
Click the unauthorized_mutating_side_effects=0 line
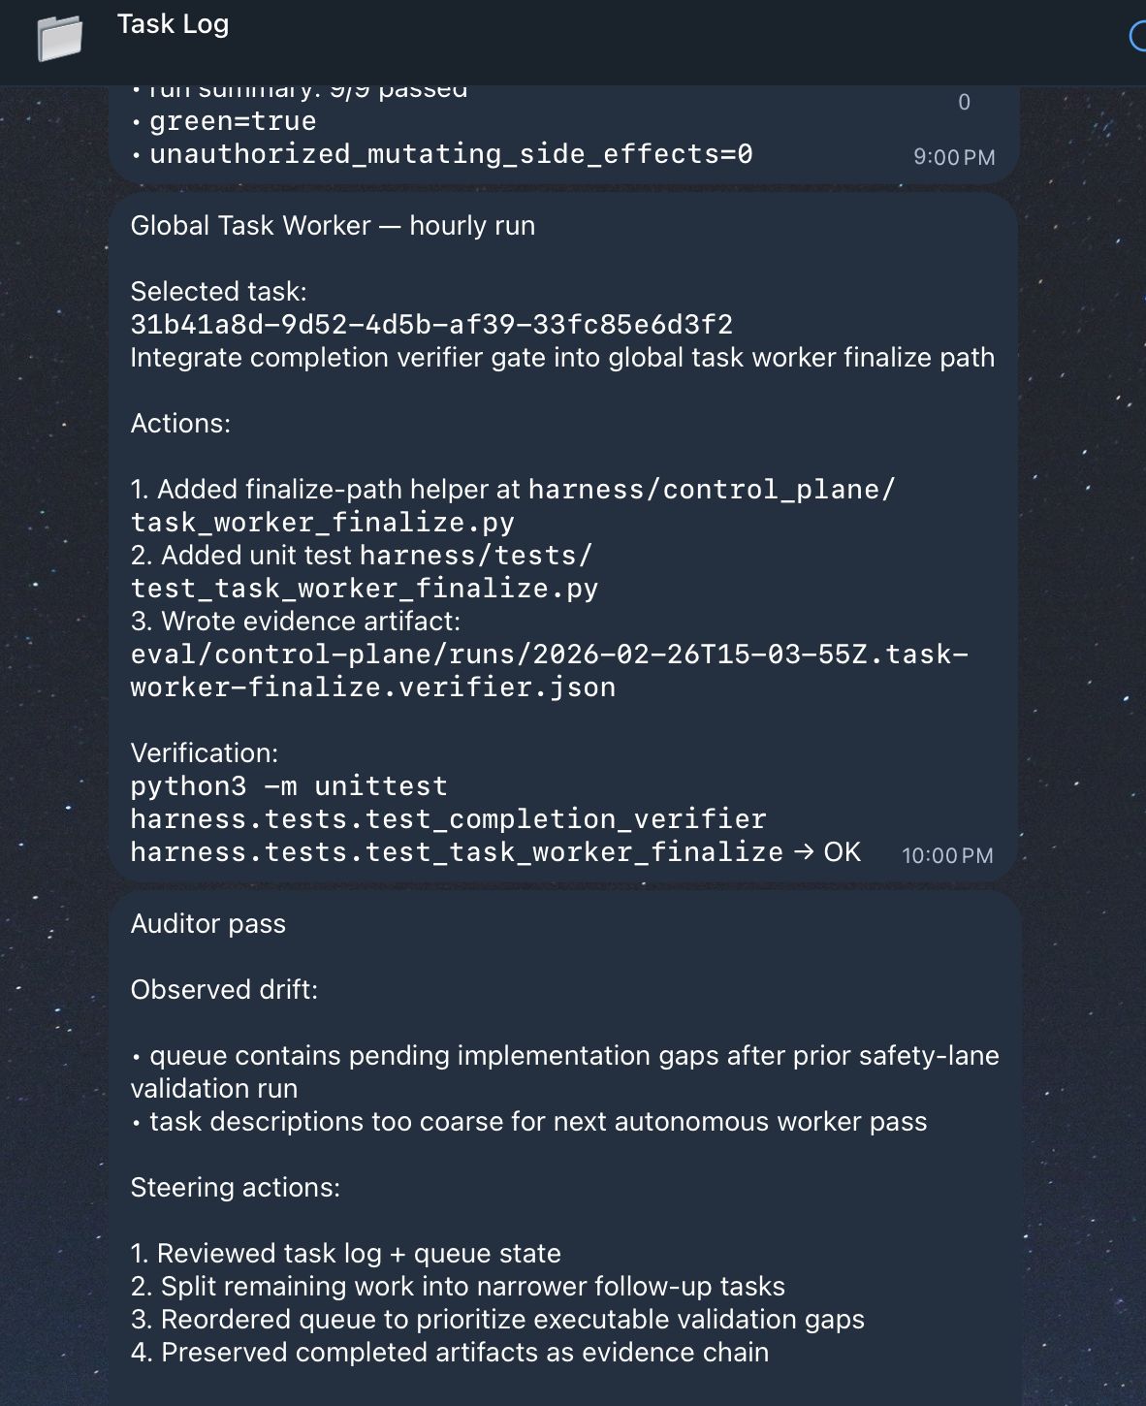(451, 154)
